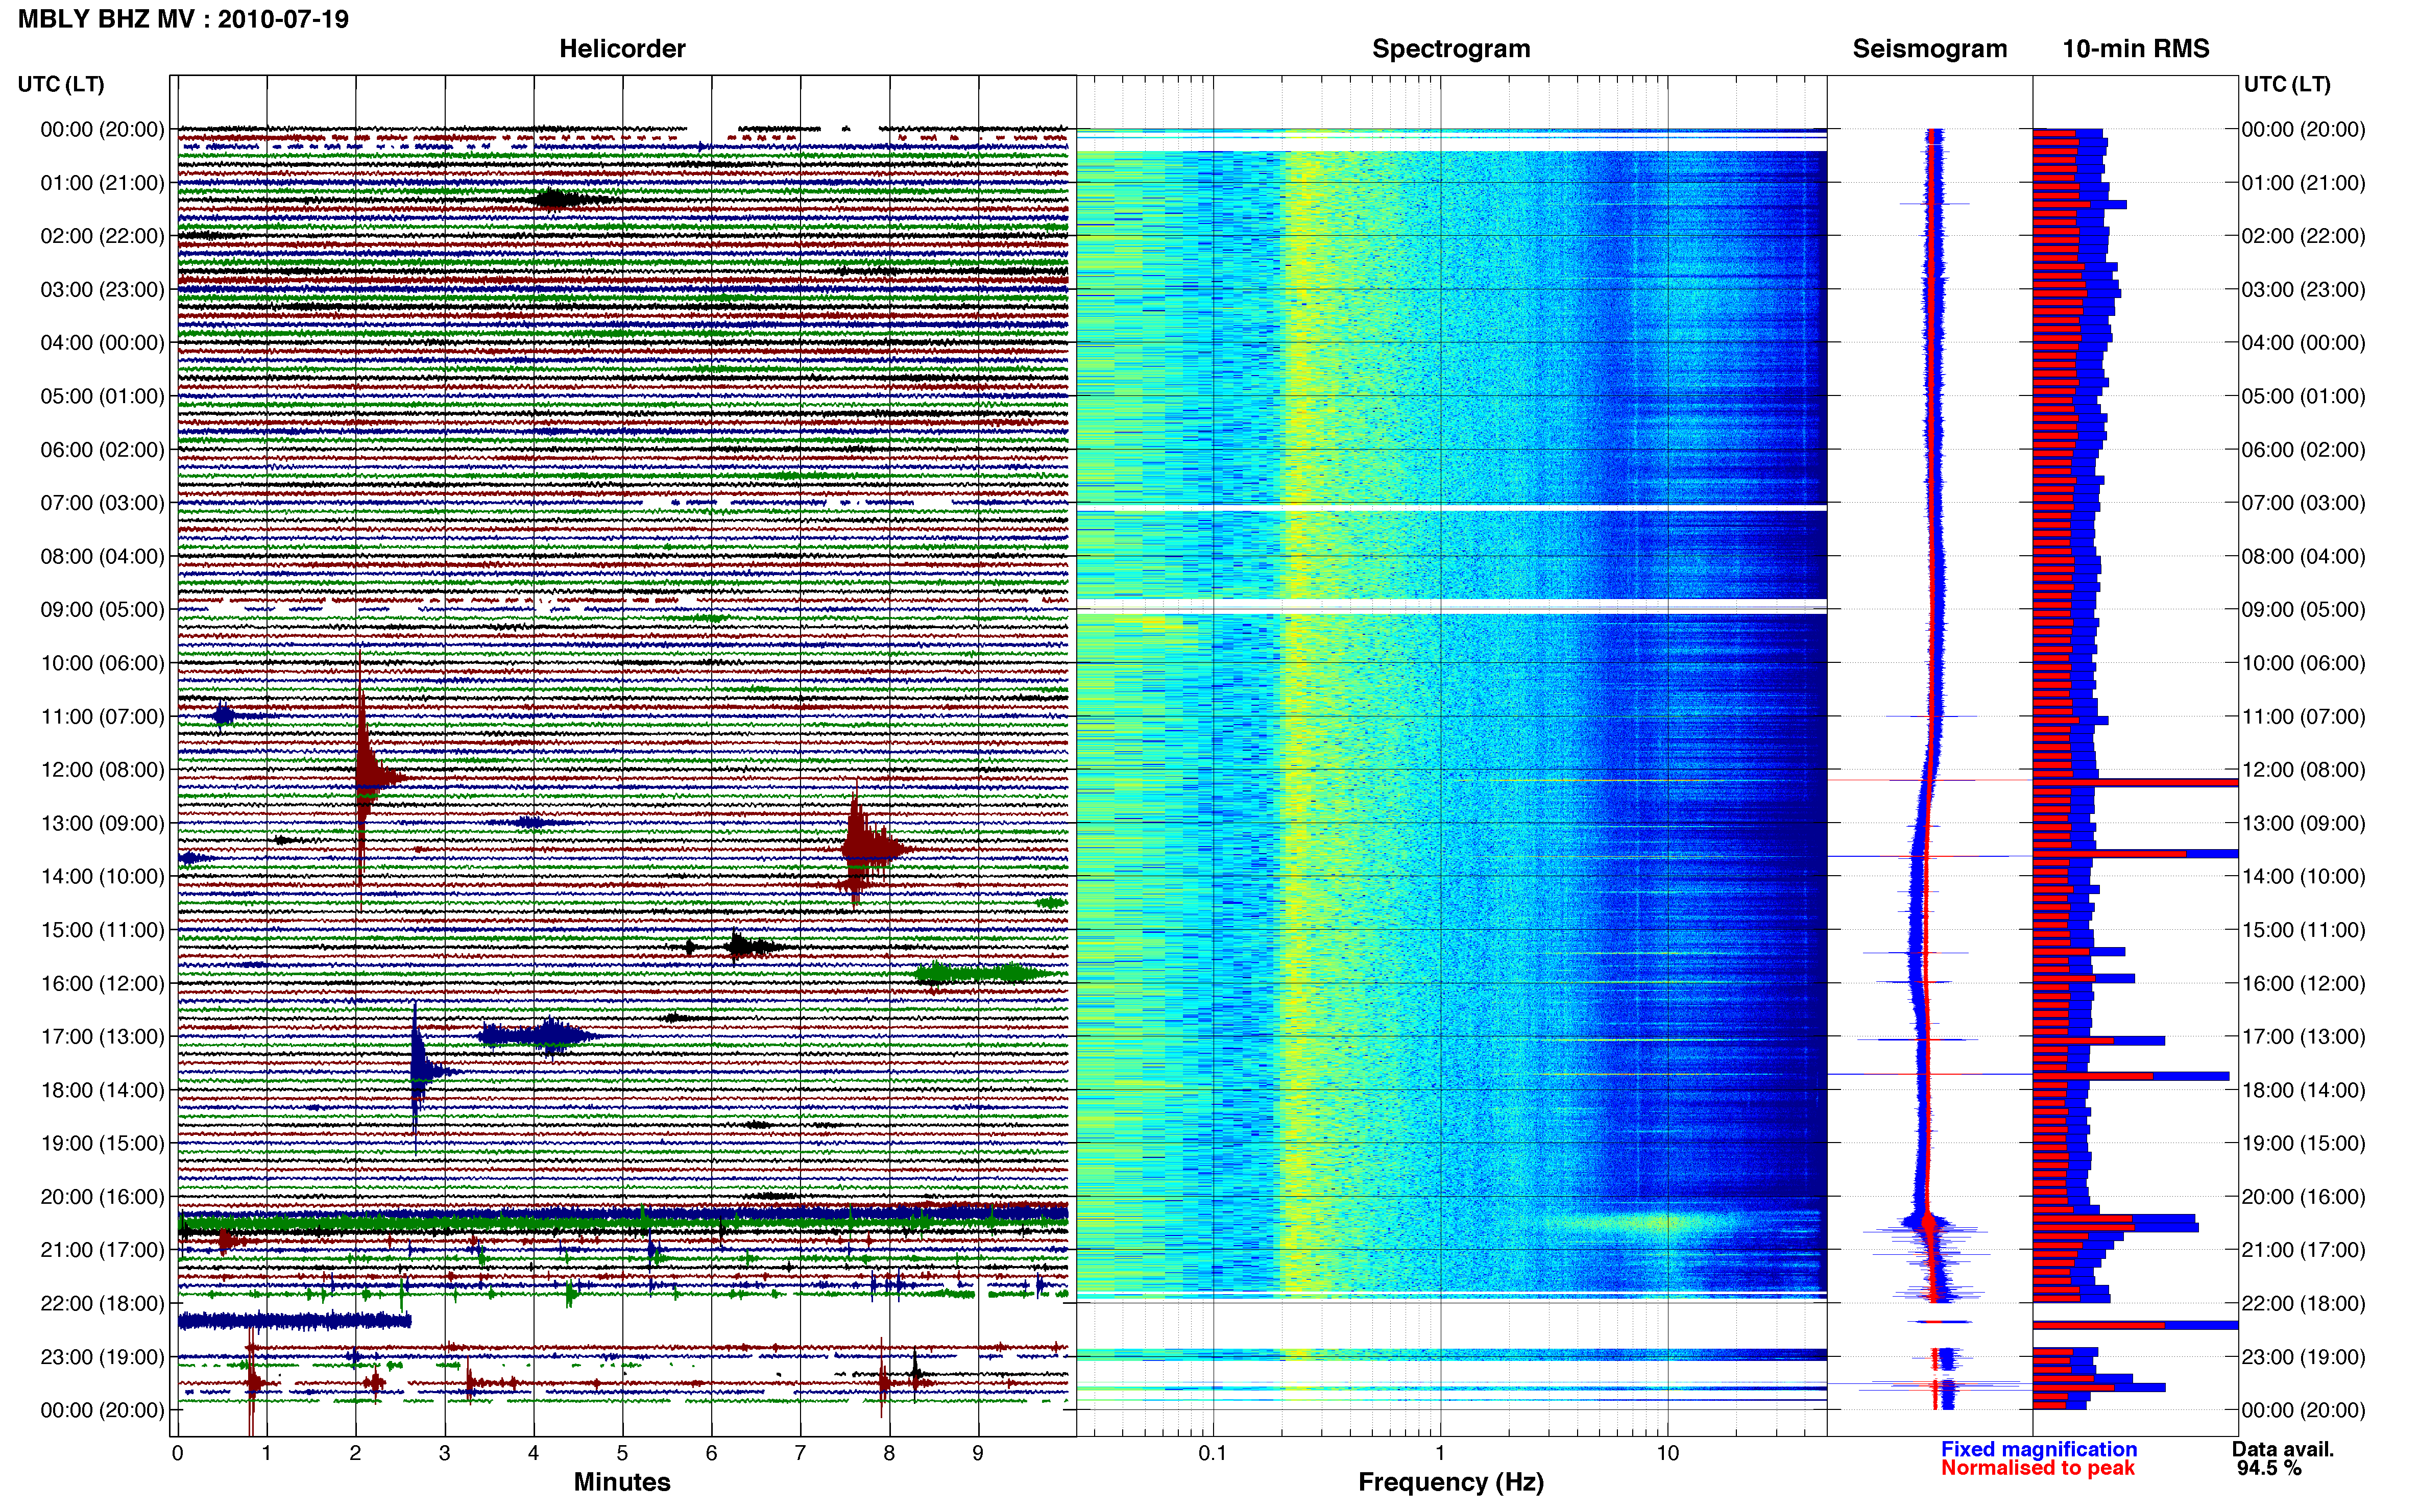The height and width of the screenshot is (1512, 2420).
Task: Click the 'Normalised to peak' legend text
Action: point(2038,1468)
